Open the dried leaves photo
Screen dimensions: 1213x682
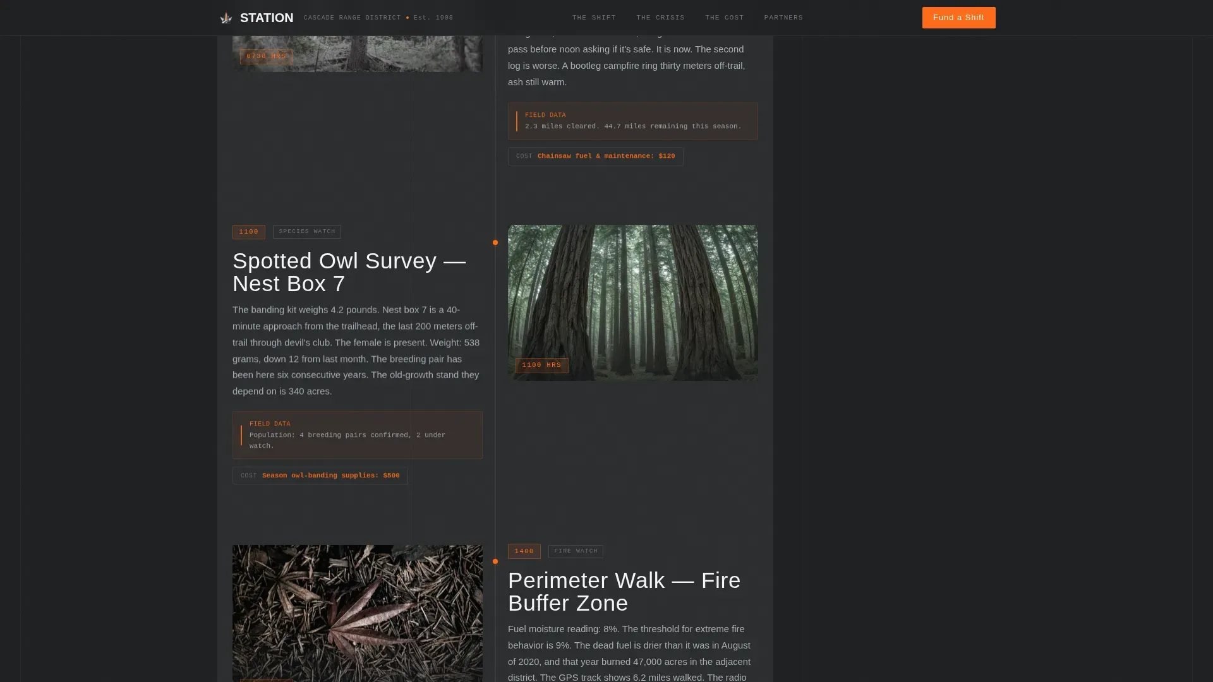357,613
